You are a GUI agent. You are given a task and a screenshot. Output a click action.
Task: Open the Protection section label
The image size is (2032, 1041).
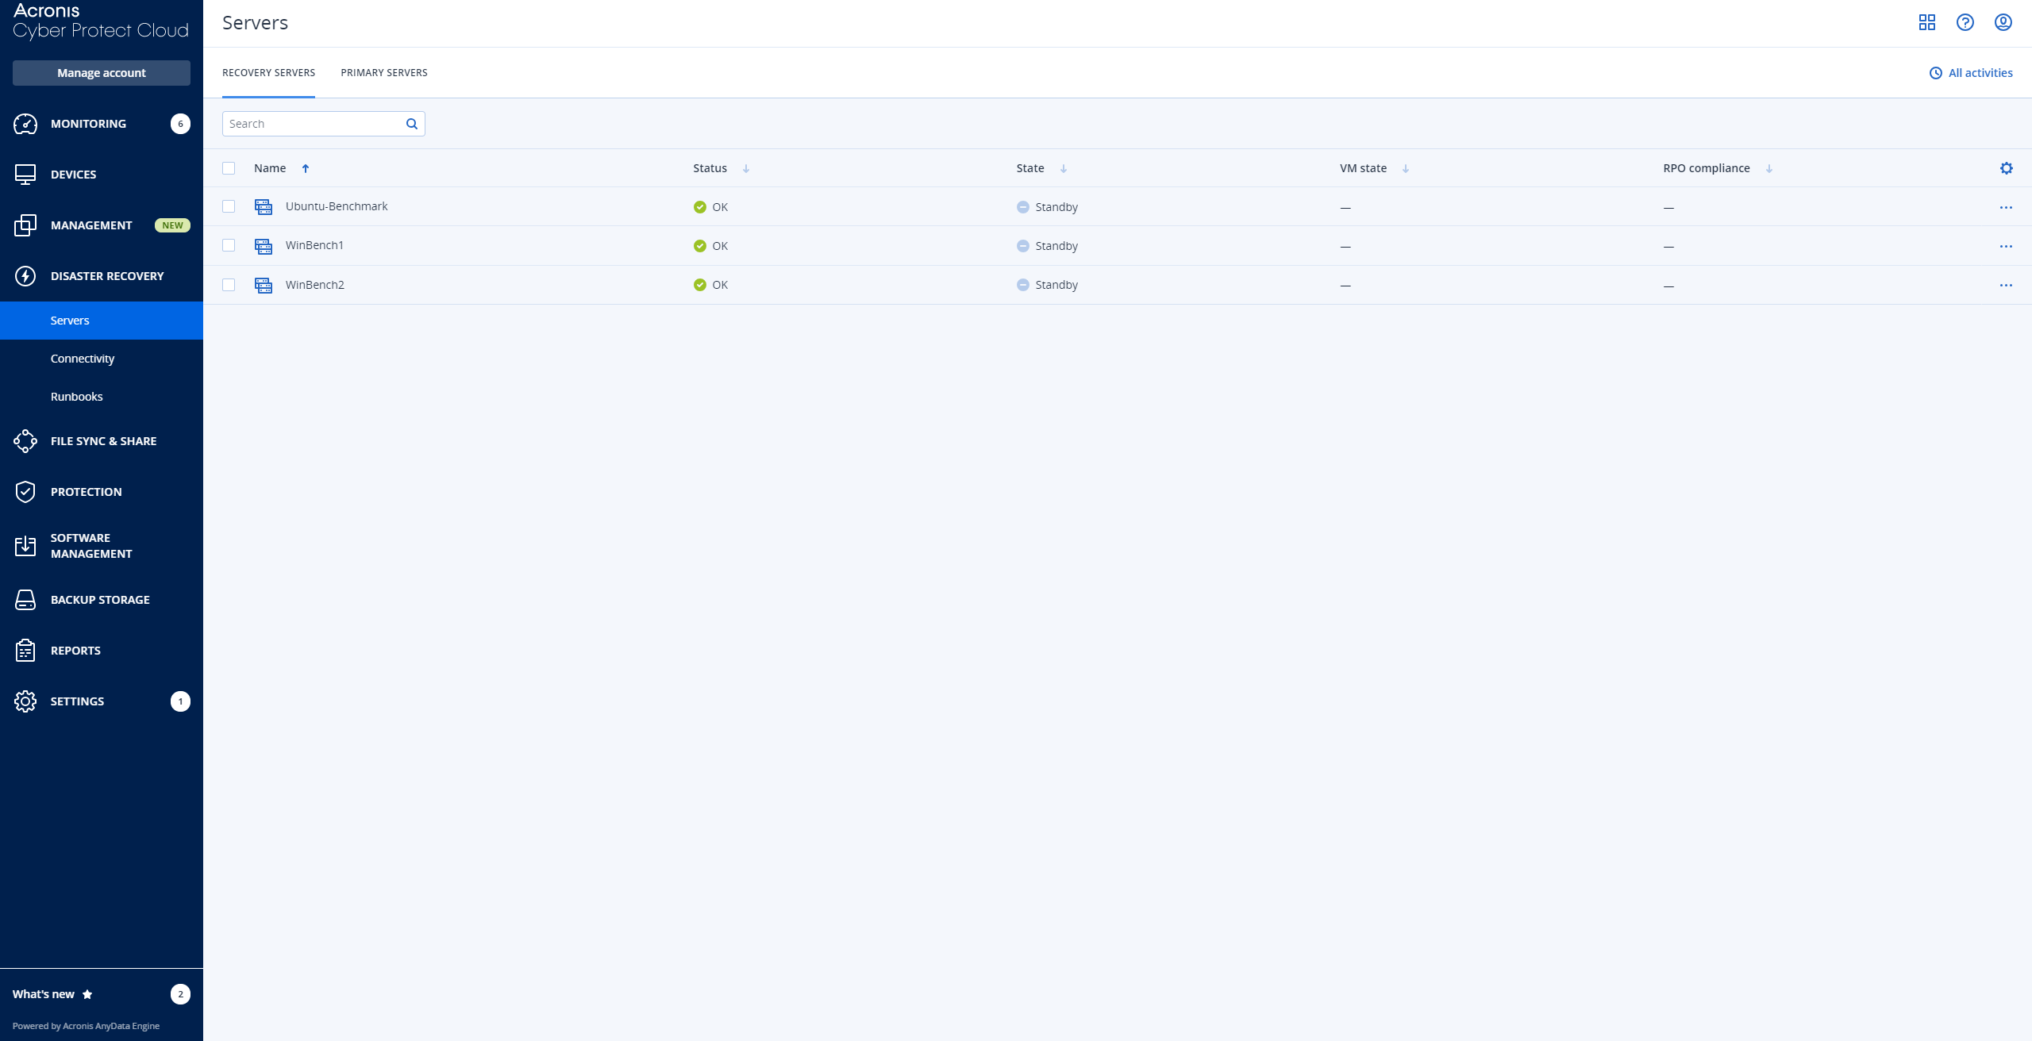pos(87,492)
